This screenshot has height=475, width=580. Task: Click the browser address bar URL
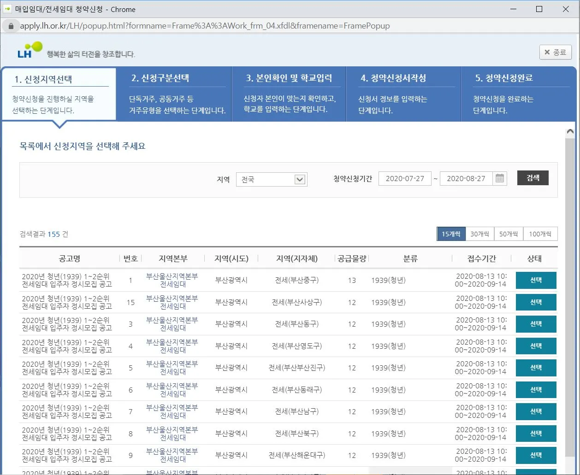coord(203,26)
